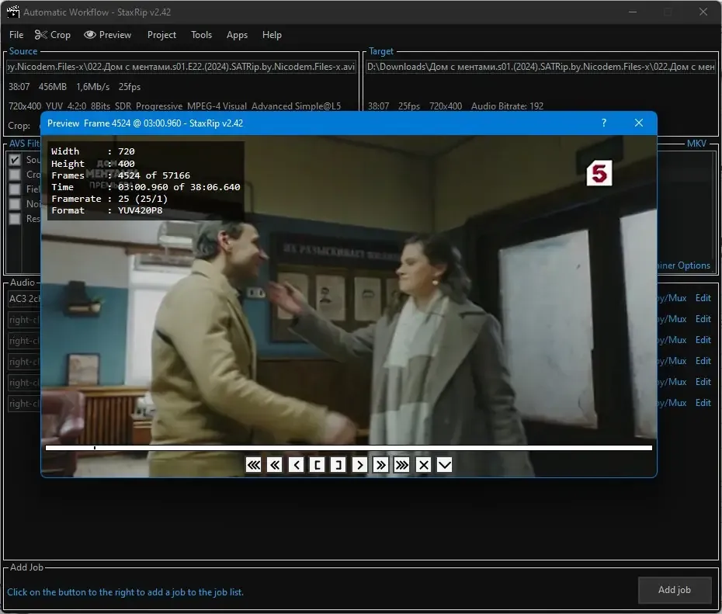Step back many frames with double-left arrows
722x614 pixels.
pos(275,465)
